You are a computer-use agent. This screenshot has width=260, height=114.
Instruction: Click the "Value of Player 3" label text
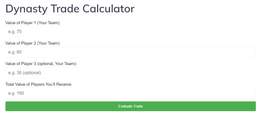click(x=21, y=64)
